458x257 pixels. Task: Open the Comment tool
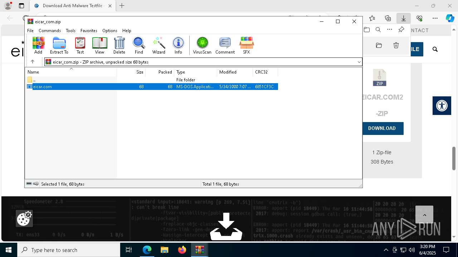pyautogui.click(x=225, y=45)
